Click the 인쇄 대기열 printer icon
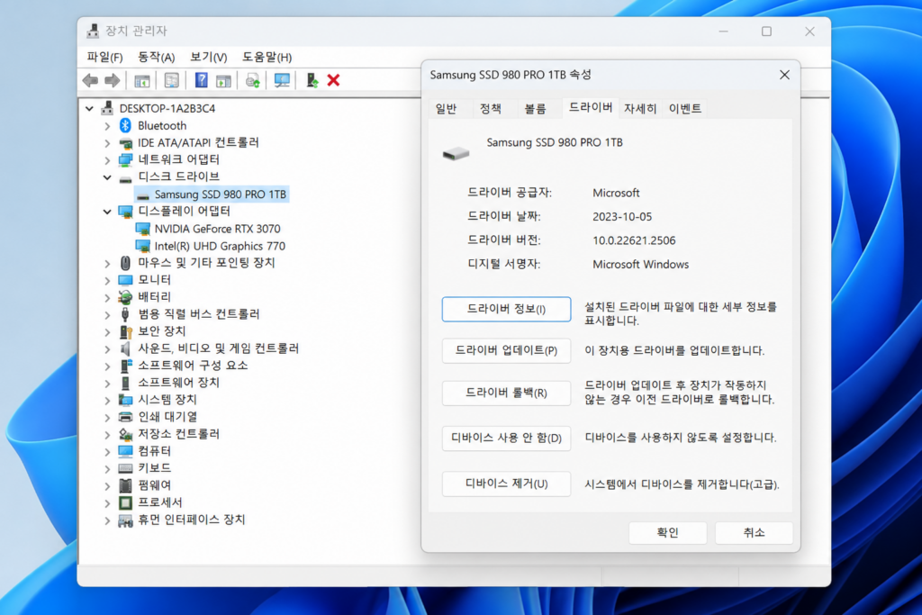 (x=125, y=417)
